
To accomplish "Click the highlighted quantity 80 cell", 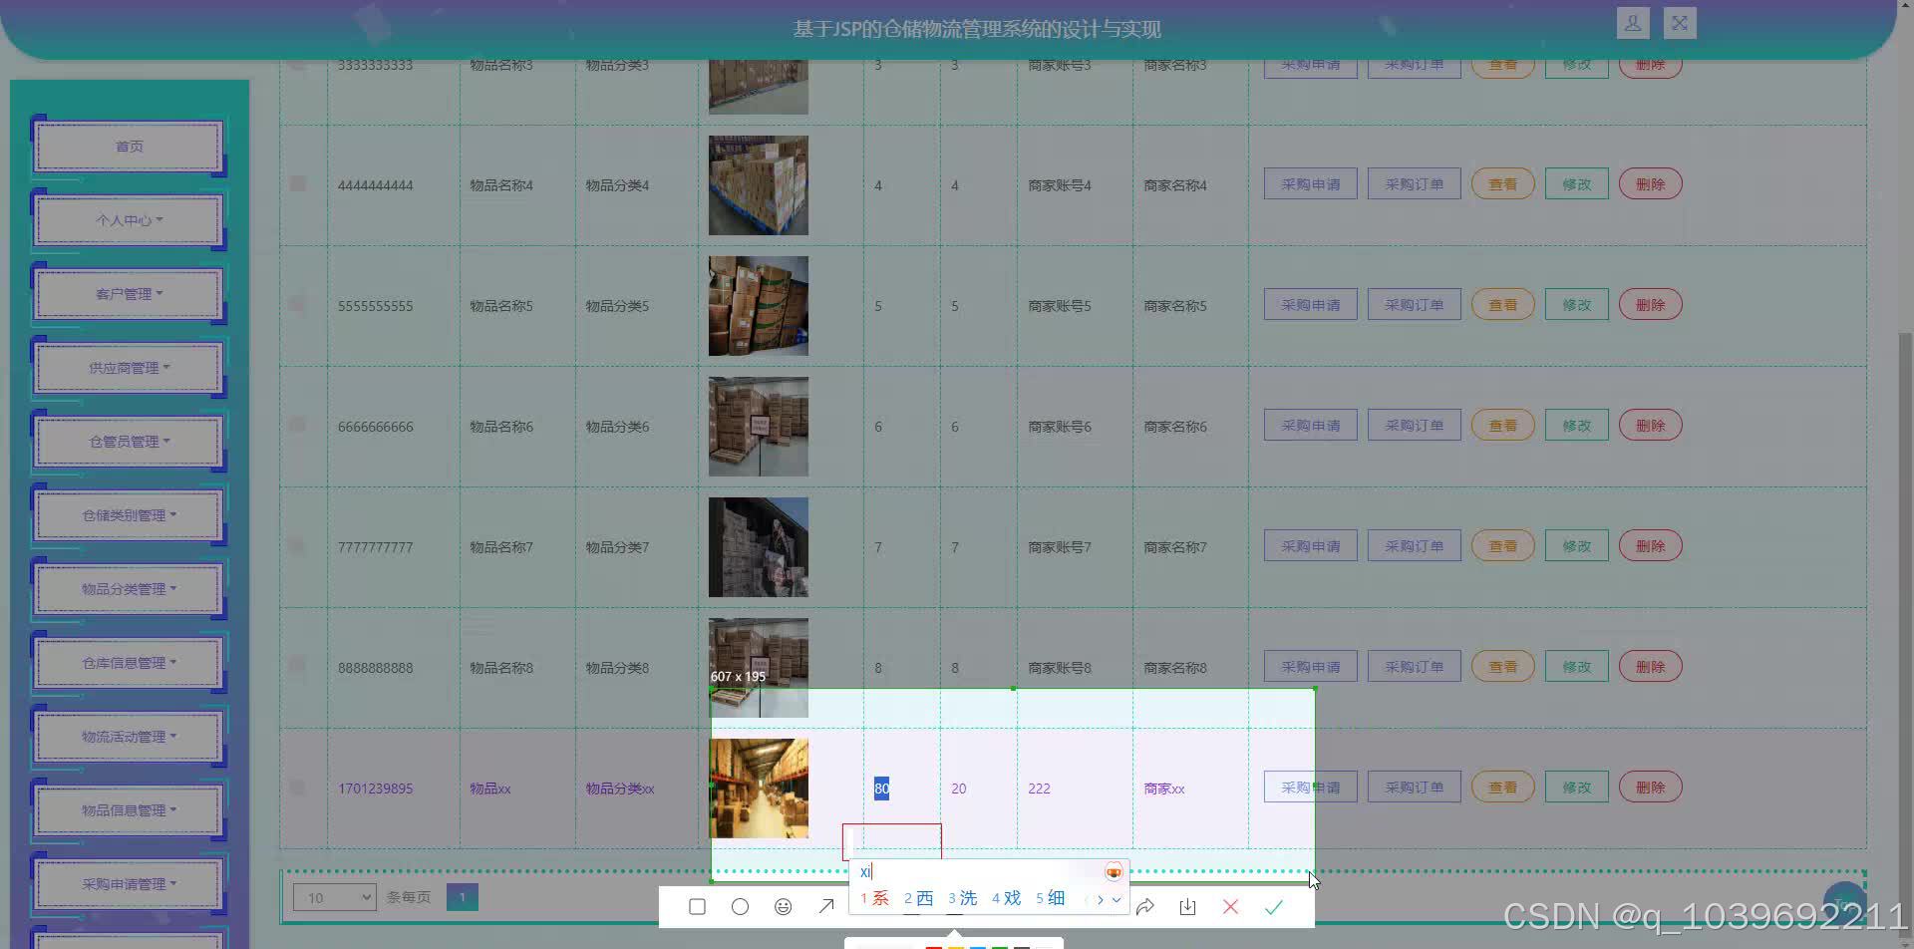I will click(x=881, y=789).
